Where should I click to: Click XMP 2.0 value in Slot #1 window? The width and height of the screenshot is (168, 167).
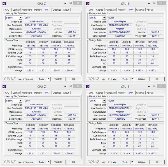click(x=72, y=32)
